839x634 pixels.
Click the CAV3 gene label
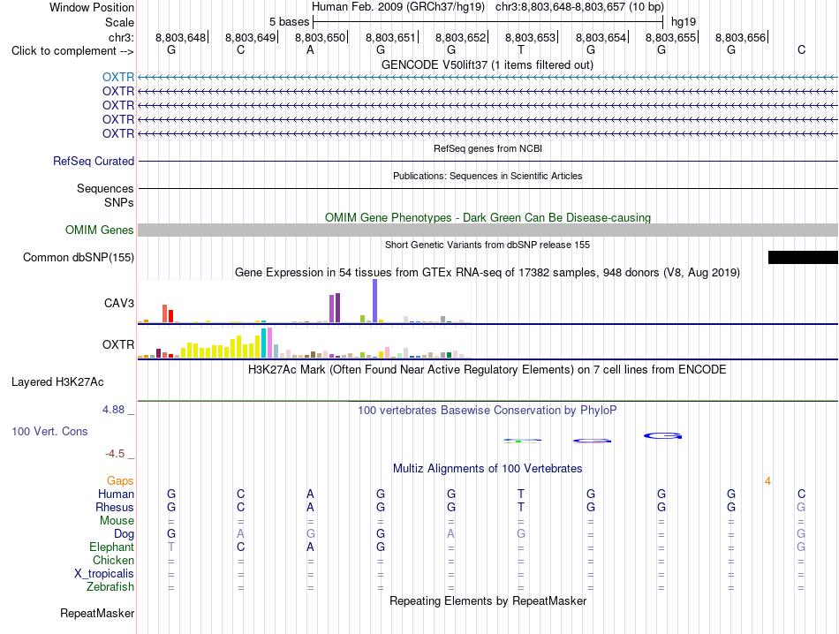[x=119, y=304]
